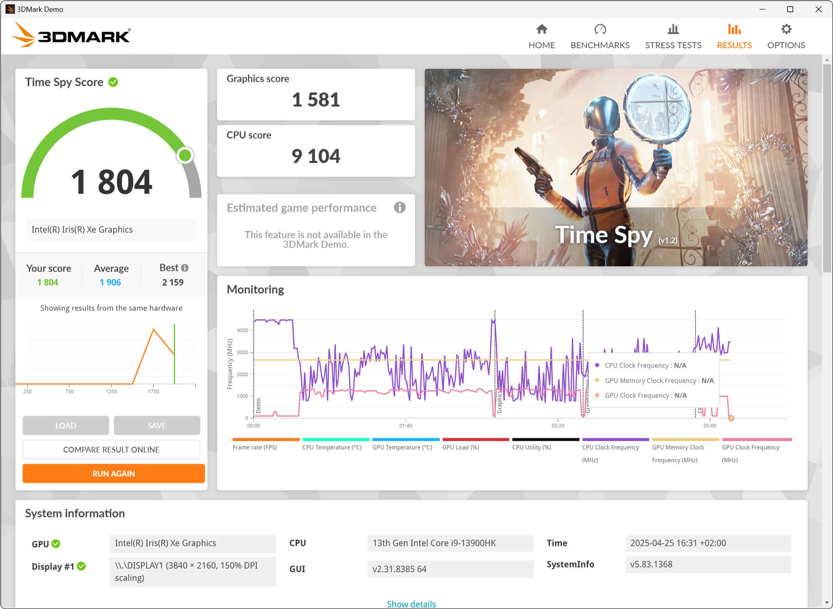Open Stress Tests bar chart icon

[673, 30]
